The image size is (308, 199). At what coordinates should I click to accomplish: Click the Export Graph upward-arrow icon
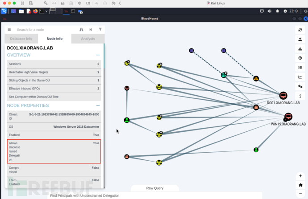click(x=300, y=39)
